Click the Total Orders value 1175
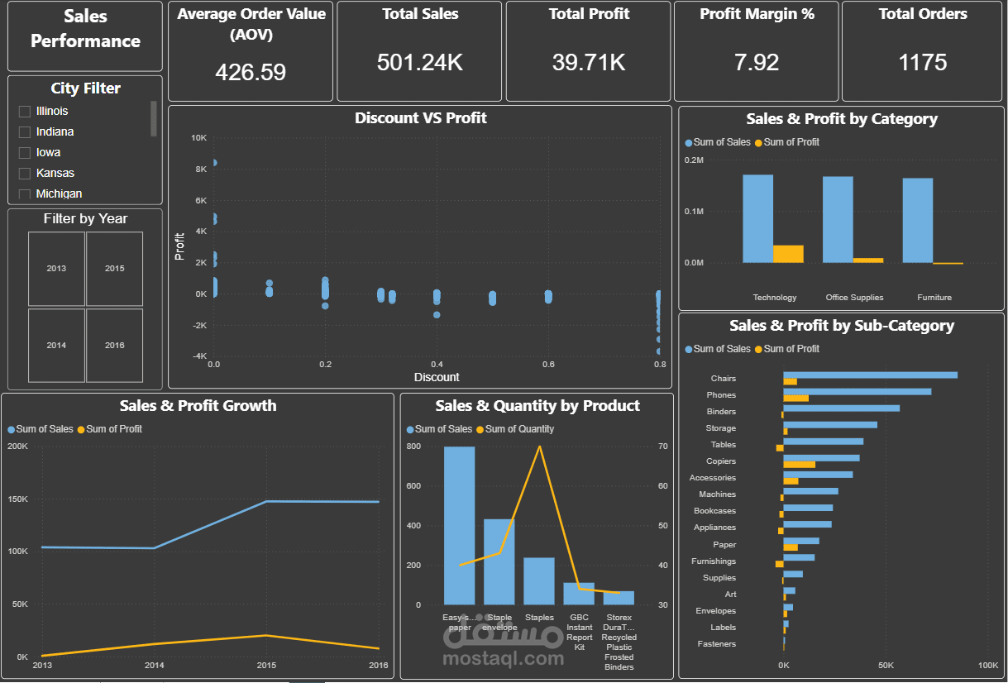The height and width of the screenshot is (683, 1008). click(x=923, y=62)
